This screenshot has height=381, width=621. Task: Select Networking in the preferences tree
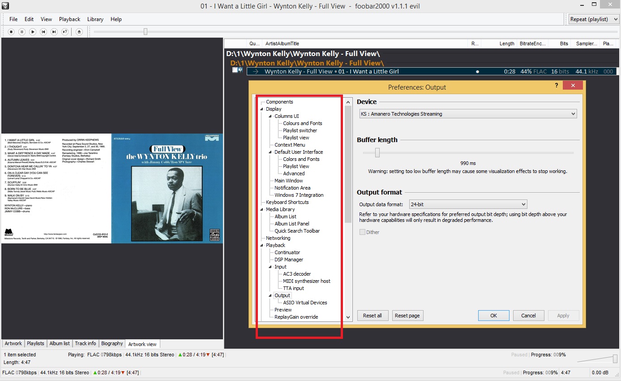(278, 238)
